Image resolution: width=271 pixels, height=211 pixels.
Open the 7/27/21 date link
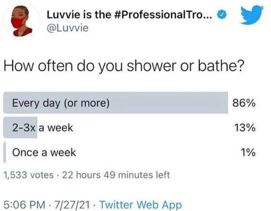(x=72, y=205)
